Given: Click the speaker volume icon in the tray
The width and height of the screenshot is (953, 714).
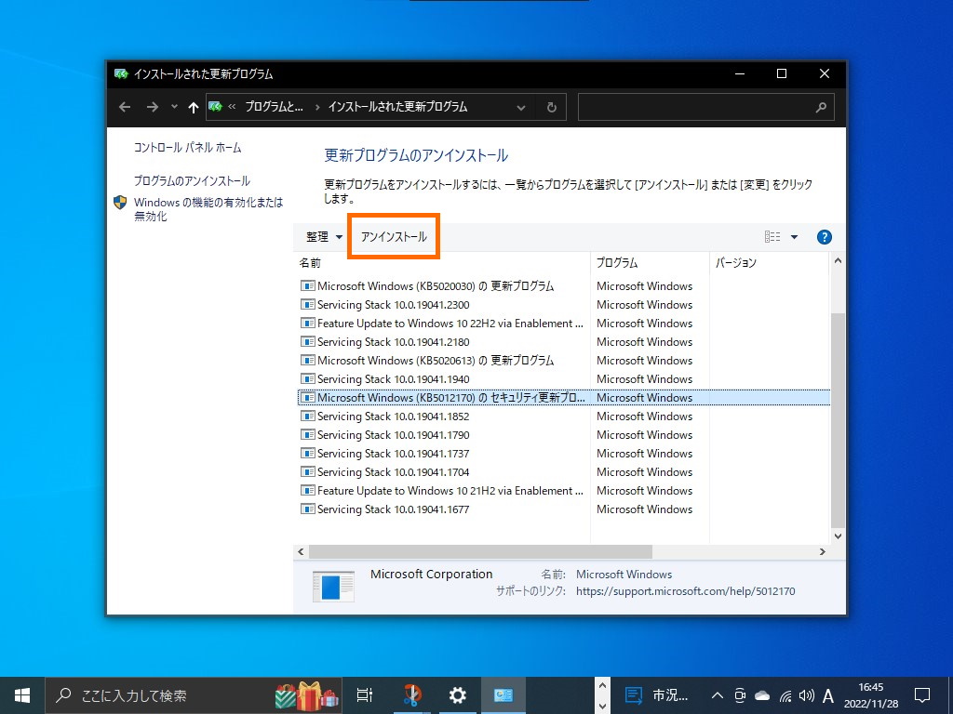Looking at the screenshot, I should click(806, 695).
